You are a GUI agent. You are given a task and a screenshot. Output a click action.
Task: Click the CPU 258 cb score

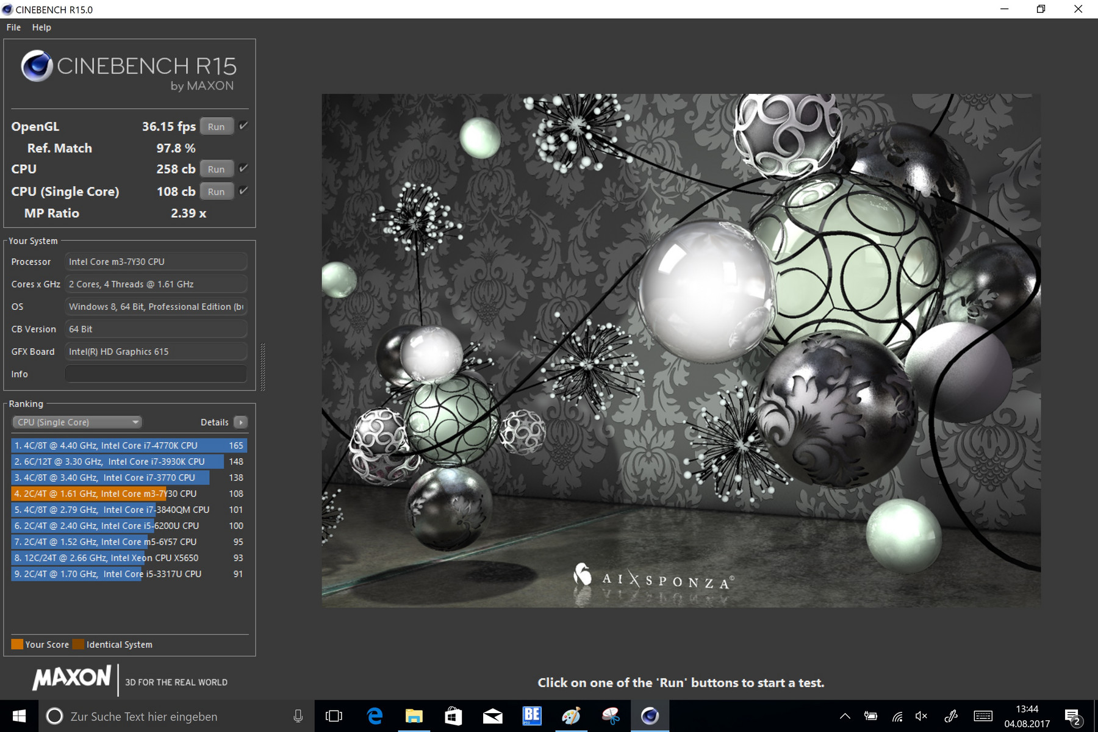pyautogui.click(x=176, y=170)
